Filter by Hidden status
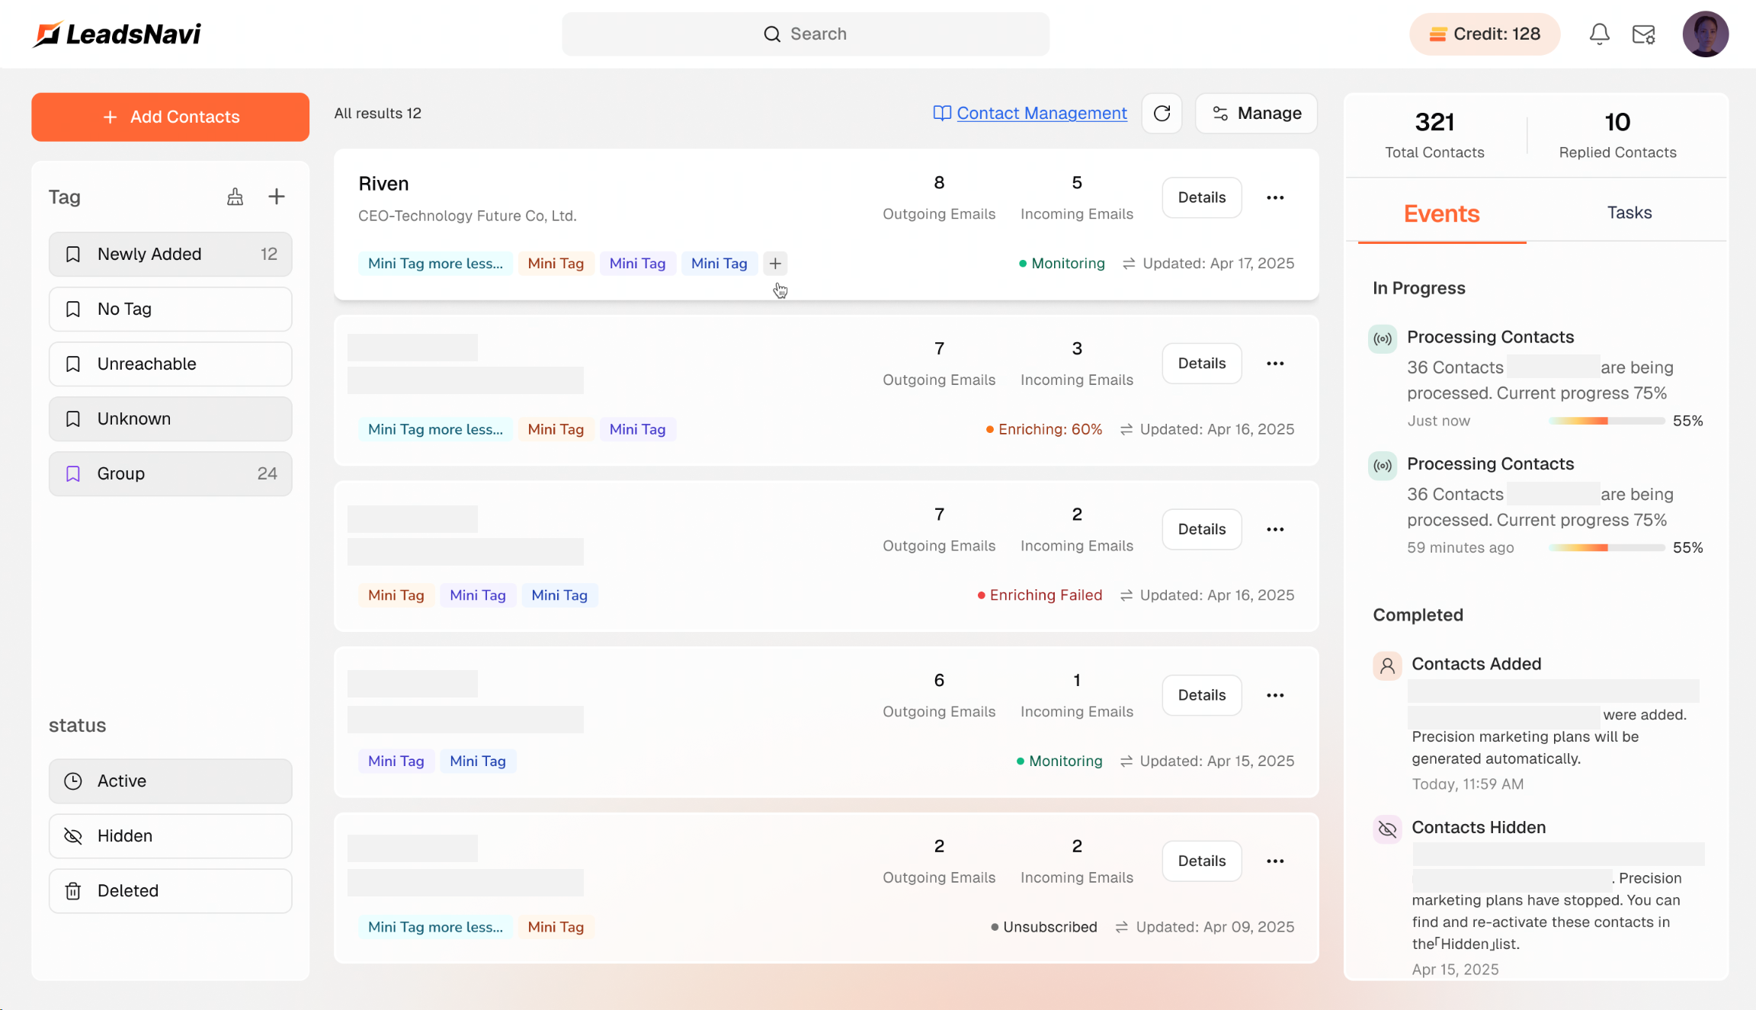This screenshot has width=1756, height=1010. point(170,835)
